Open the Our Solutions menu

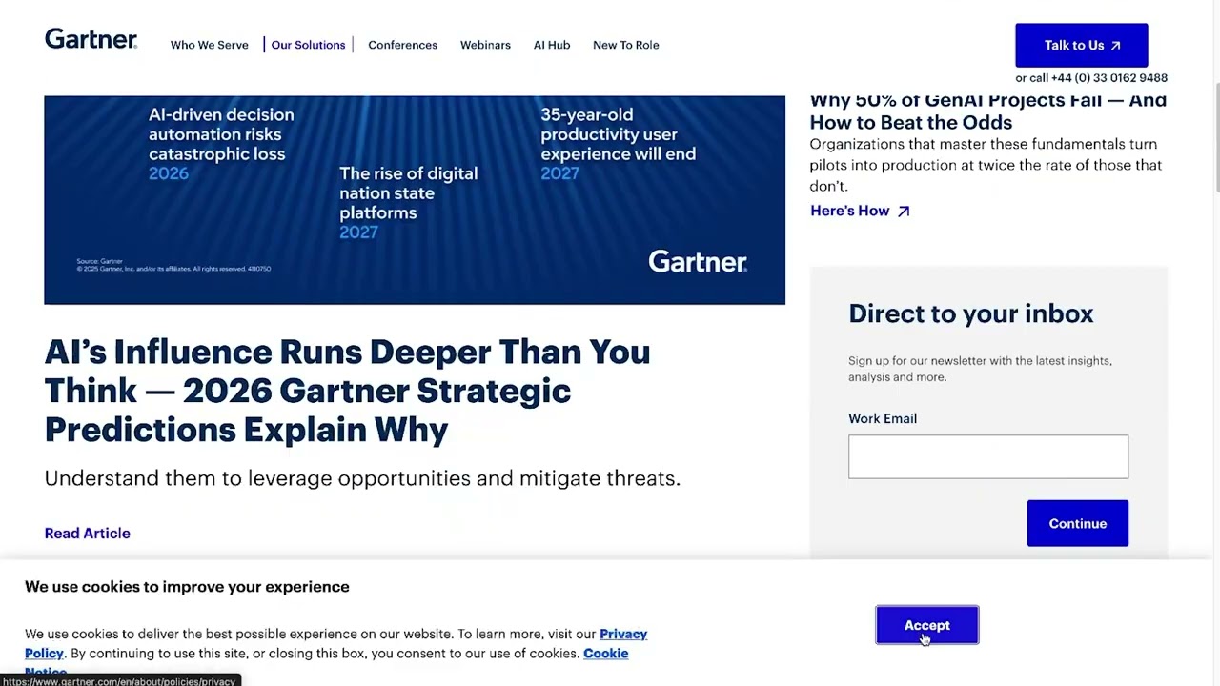click(x=308, y=45)
